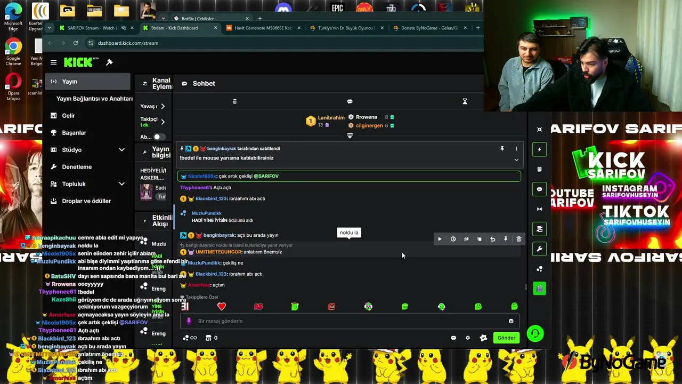Pin the message using the action bar pin
Screen dimensions: 682x384
pyautogui.click(x=506, y=239)
